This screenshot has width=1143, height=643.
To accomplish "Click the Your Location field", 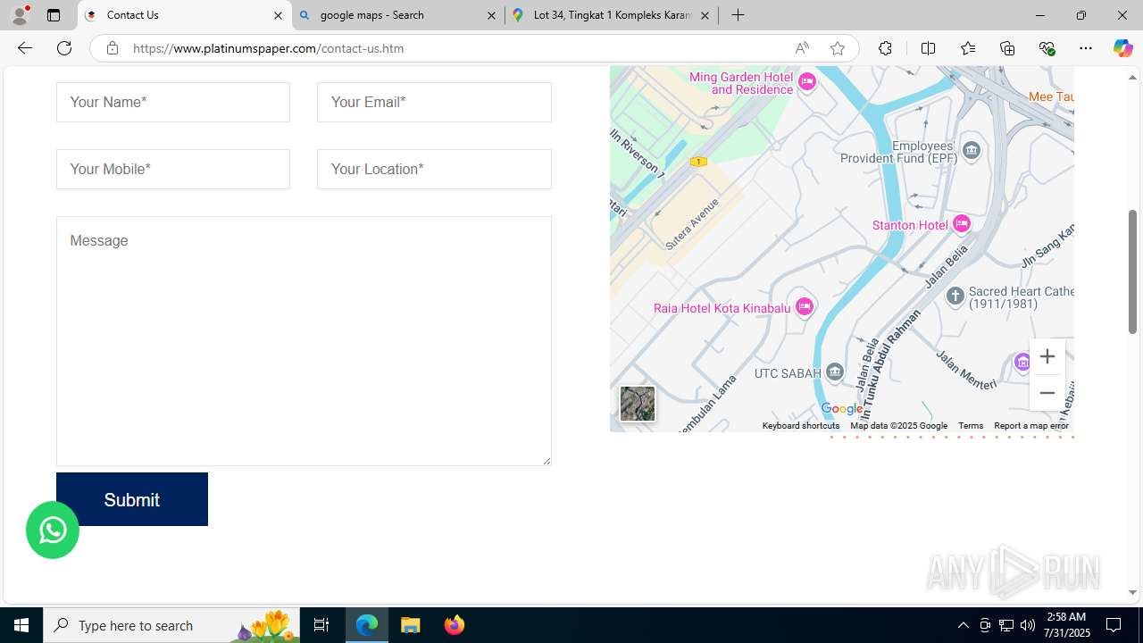I will click(434, 169).
